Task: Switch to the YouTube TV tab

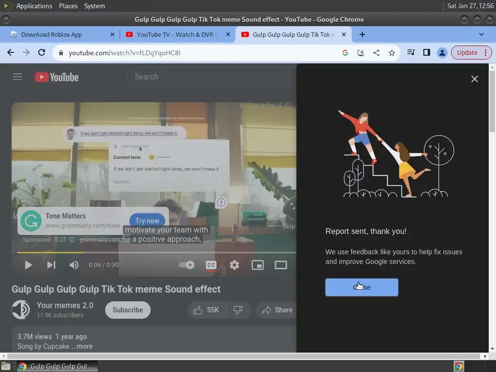Action: [x=177, y=34]
